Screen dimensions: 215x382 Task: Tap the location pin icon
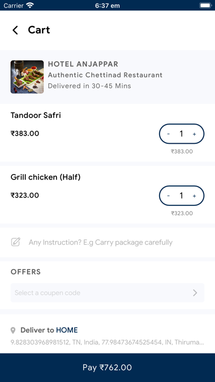13,330
